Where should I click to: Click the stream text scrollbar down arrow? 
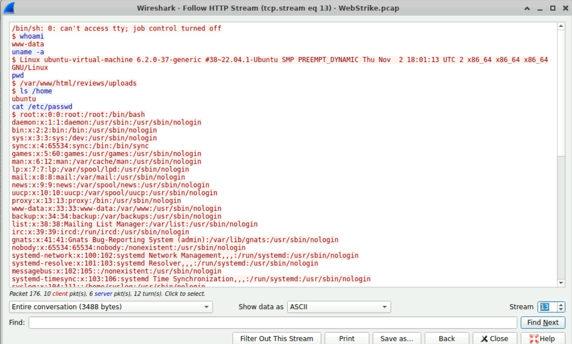coord(561,283)
